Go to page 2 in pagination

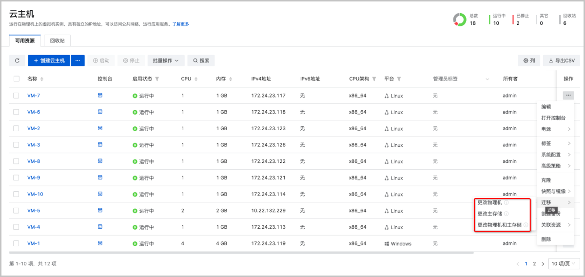534,264
